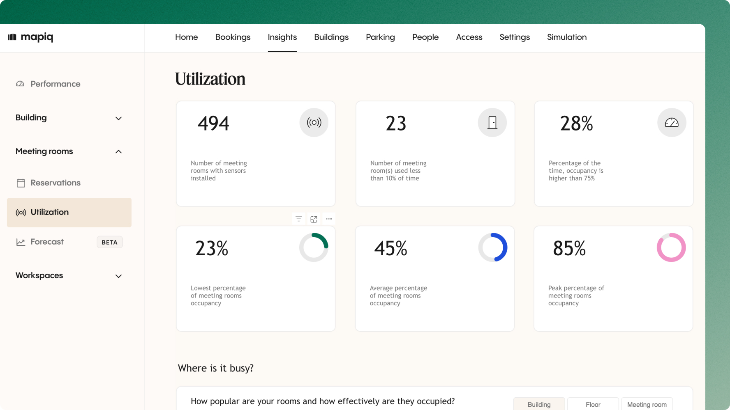Click the 28% value
Viewport: 730px width, 410px height.
[576, 123]
